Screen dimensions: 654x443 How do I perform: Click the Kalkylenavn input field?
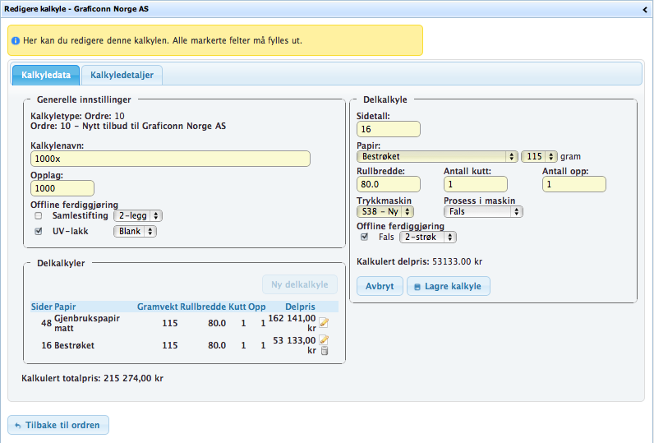[170, 159]
